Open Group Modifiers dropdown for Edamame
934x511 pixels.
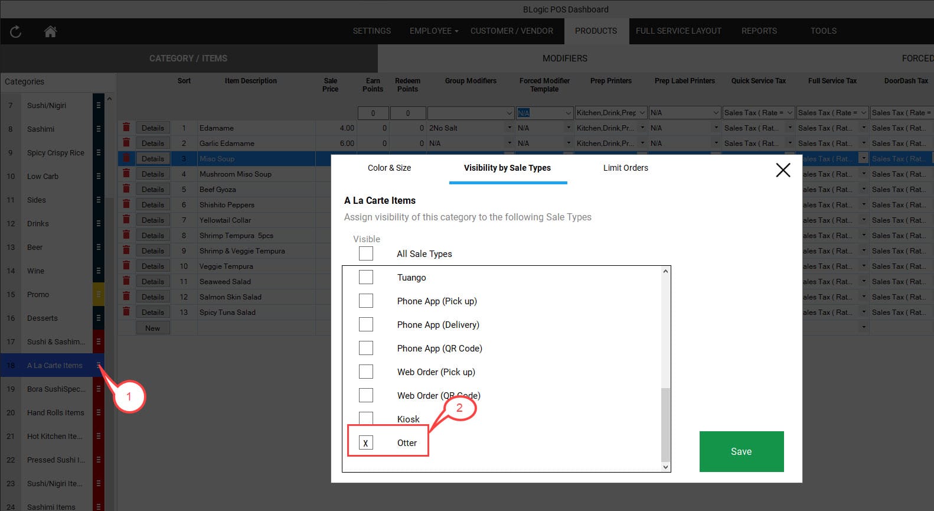tap(510, 128)
